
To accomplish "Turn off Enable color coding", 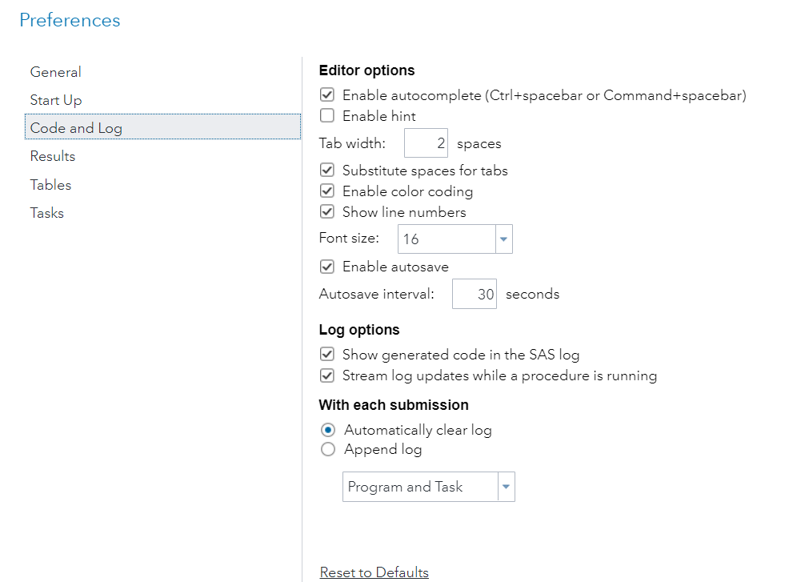I will pos(327,191).
